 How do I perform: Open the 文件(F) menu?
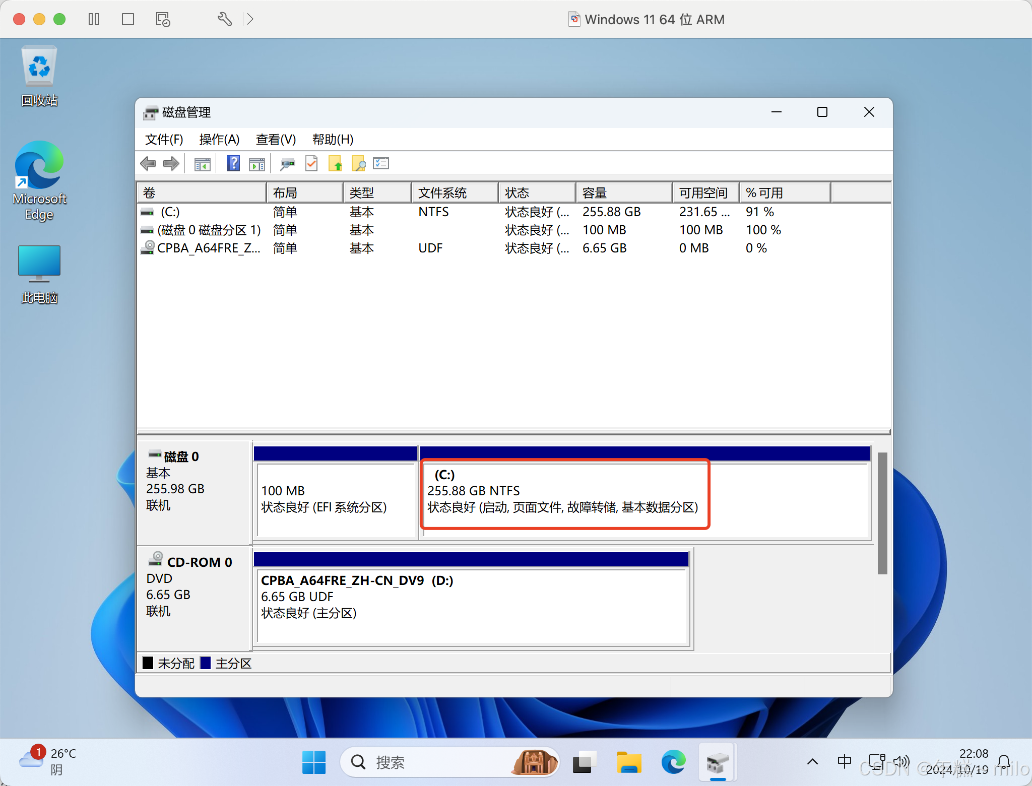[164, 140]
